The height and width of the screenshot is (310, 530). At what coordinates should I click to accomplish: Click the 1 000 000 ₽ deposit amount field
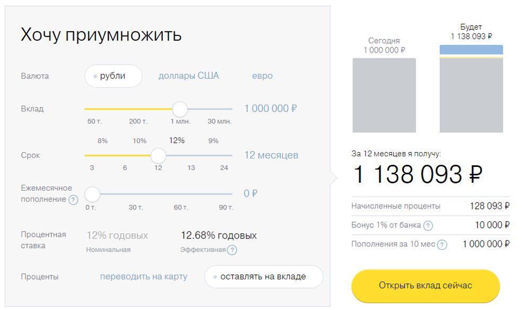click(270, 109)
